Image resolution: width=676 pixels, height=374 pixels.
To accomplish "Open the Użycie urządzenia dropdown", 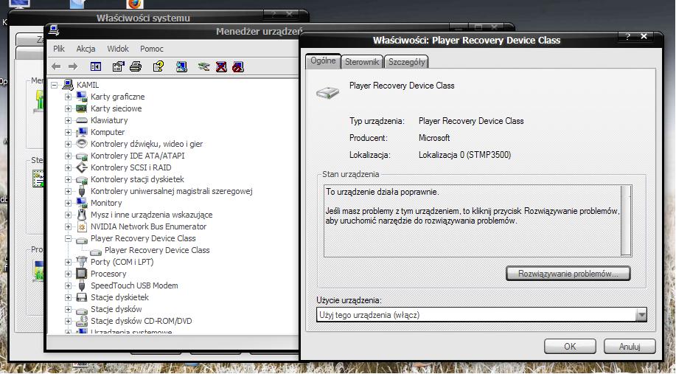I will click(x=641, y=315).
